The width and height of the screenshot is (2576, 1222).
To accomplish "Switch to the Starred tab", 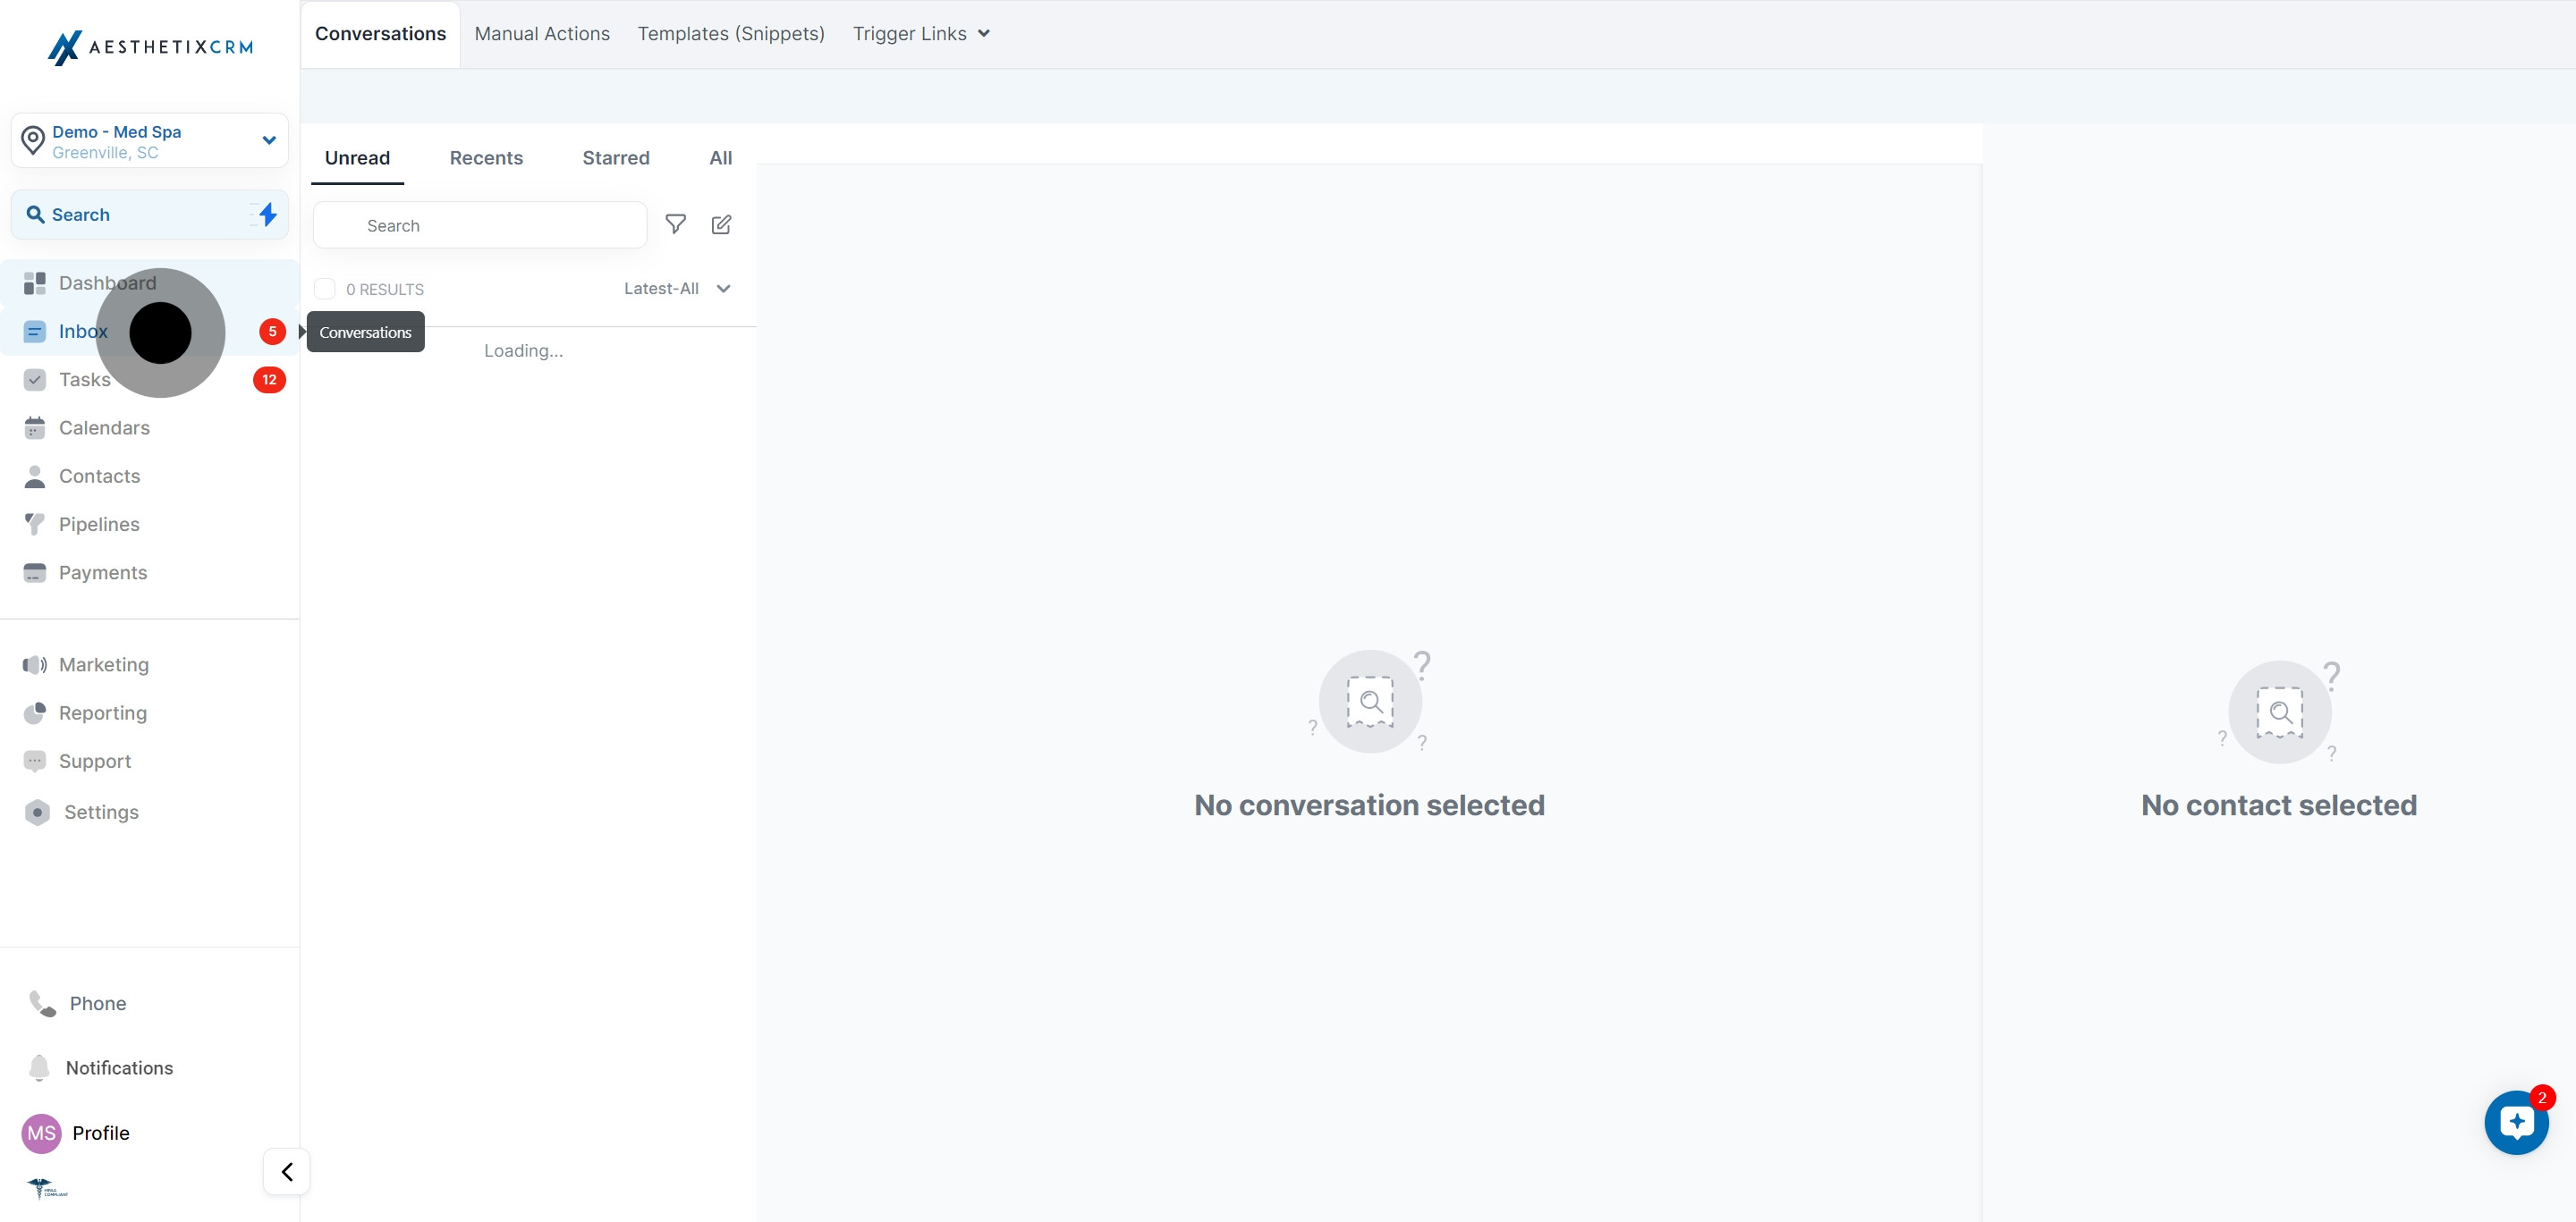I will (x=615, y=158).
